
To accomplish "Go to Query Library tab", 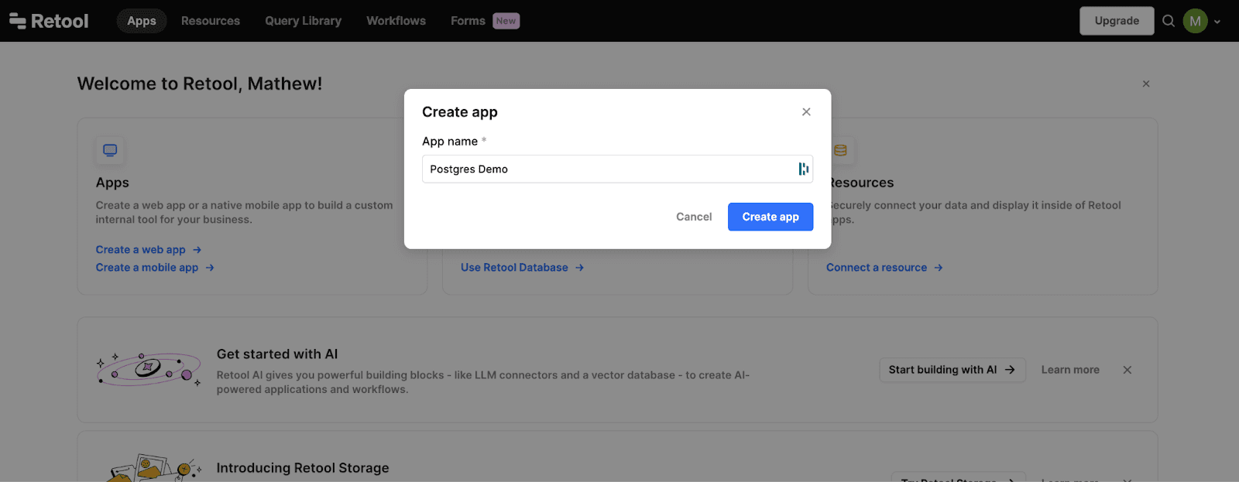I will [303, 21].
